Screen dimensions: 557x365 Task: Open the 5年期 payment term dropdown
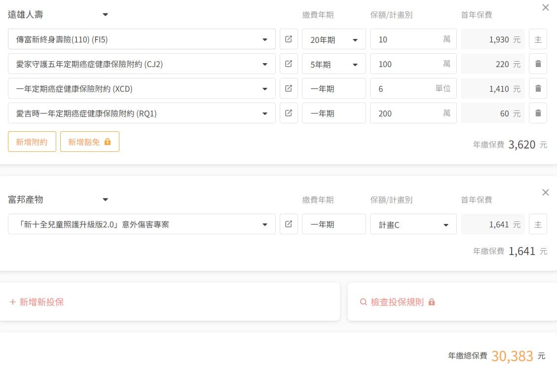334,64
